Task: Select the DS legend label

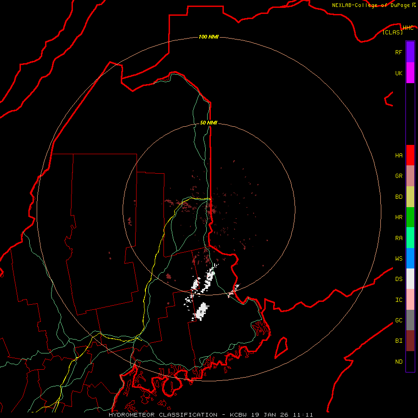Action: pos(398,279)
